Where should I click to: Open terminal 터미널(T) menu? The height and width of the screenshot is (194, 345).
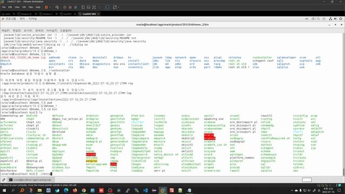click(52, 31)
